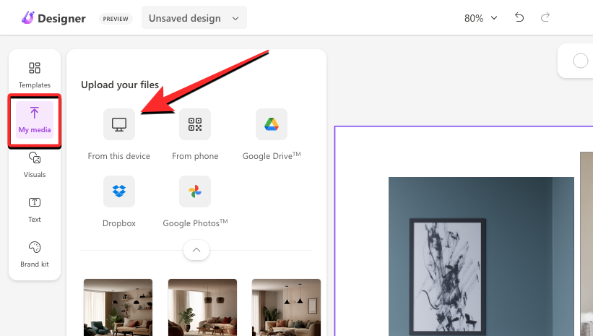Click the Upload your files heading
This screenshot has width=593, height=336.
pyautogui.click(x=120, y=85)
